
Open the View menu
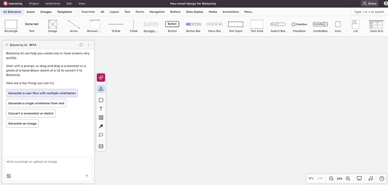82,4
